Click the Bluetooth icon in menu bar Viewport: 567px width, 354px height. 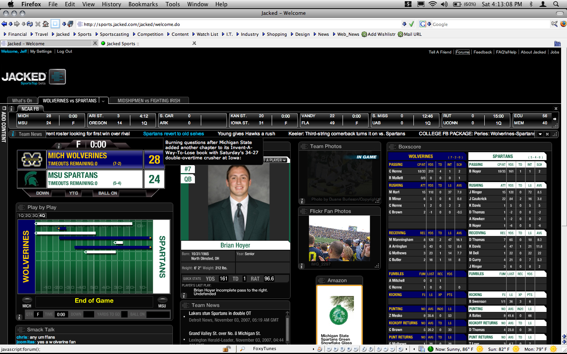(531, 4)
